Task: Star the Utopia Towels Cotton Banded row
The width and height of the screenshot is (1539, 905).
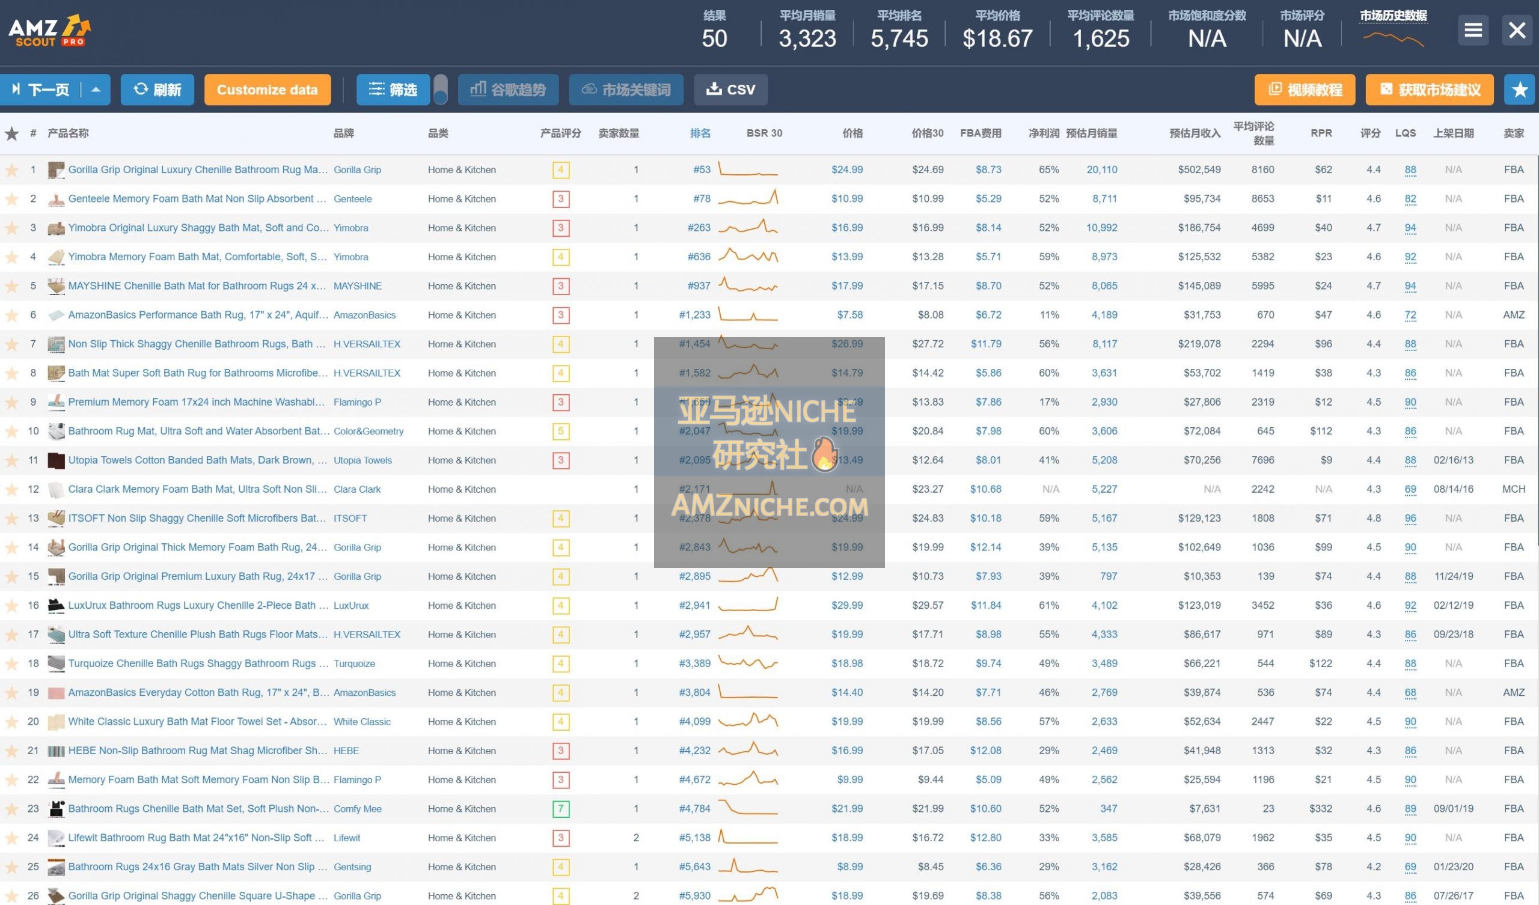Action: (x=11, y=460)
